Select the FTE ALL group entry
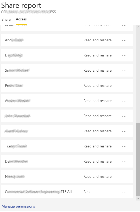Viewport: 140px width, 212px height. tap(67, 192)
